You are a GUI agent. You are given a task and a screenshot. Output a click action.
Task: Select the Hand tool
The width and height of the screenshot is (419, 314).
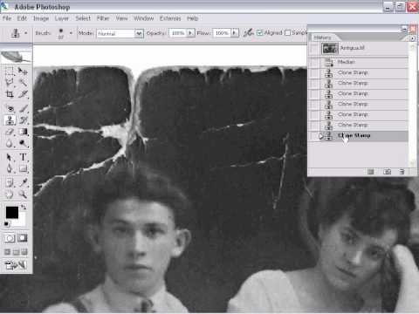10,195
